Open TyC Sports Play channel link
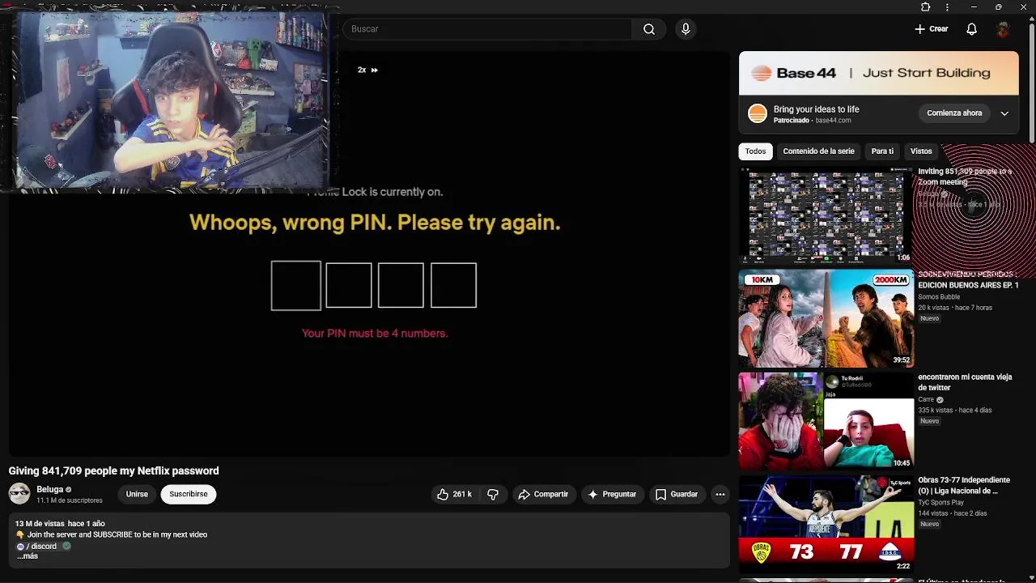Image resolution: width=1036 pixels, height=583 pixels. click(x=940, y=503)
